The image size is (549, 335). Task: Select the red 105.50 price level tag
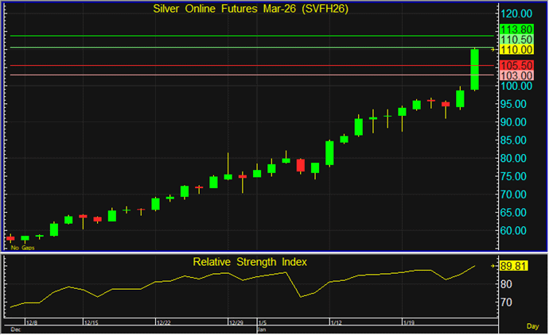(x=516, y=65)
